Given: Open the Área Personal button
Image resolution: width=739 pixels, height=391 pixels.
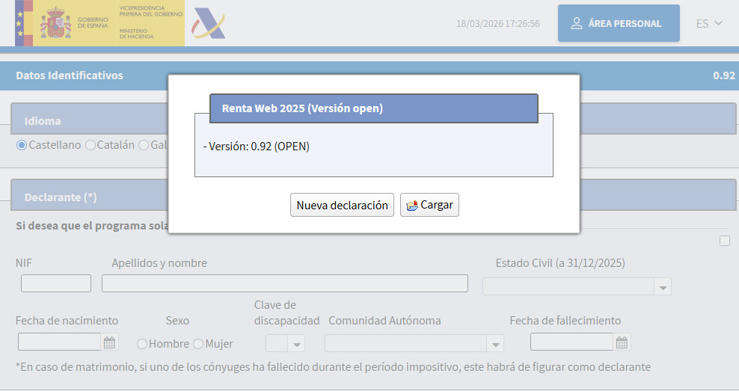Looking at the screenshot, I should coord(619,24).
